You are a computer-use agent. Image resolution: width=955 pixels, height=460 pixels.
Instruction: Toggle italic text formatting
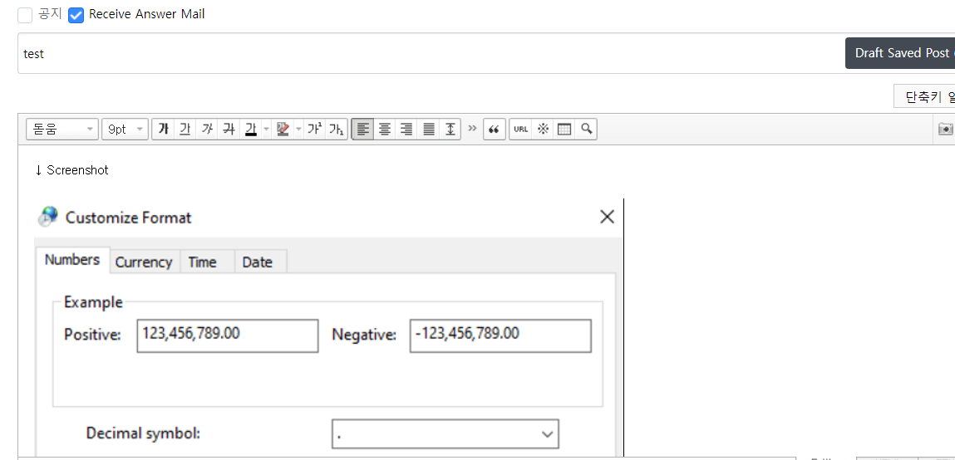pyautogui.click(x=207, y=129)
